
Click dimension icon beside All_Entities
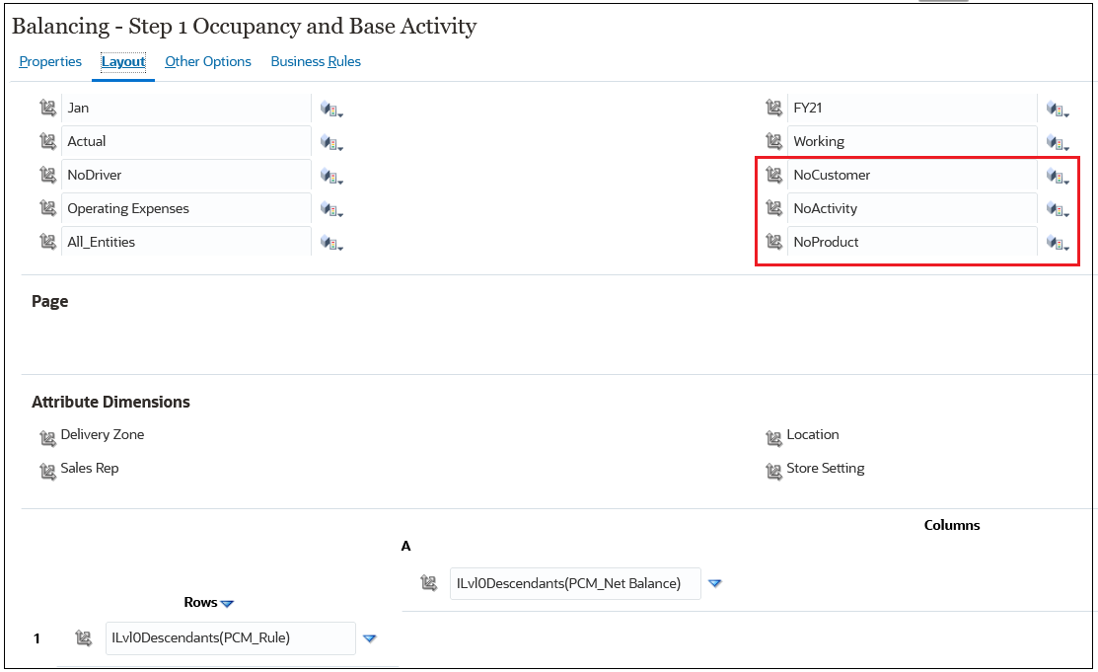click(x=47, y=243)
